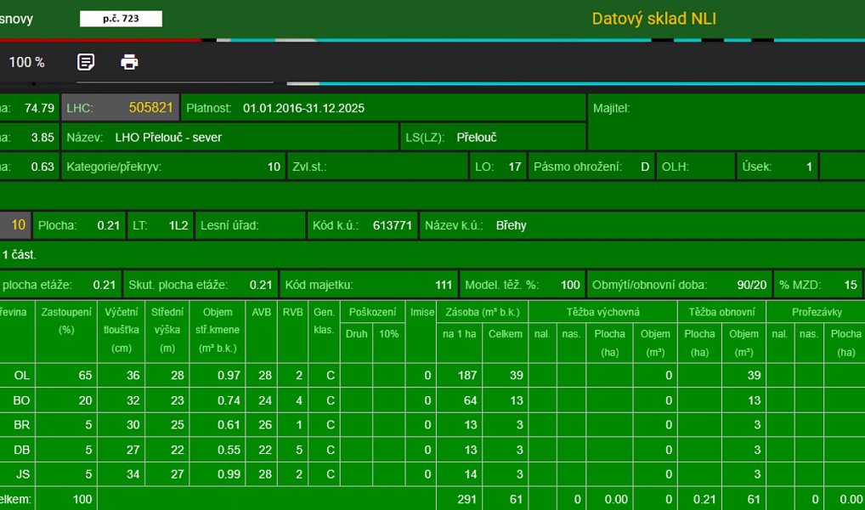Select the OLH field
Image resolution: width=865 pixels, height=510 pixels.
pos(696,167)
